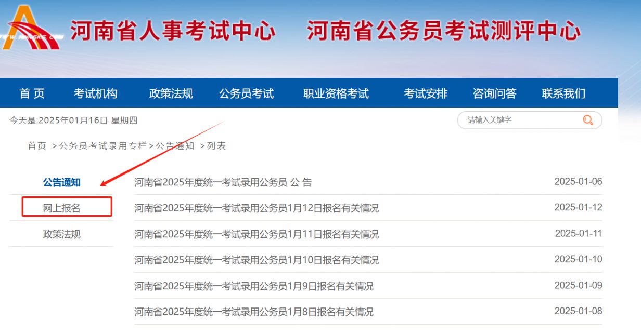Image resolution: width=641 pixels, height=335 pixels.
Task: Open the 1月11日报名有关情况 announcement
Action: pos(257,234)
